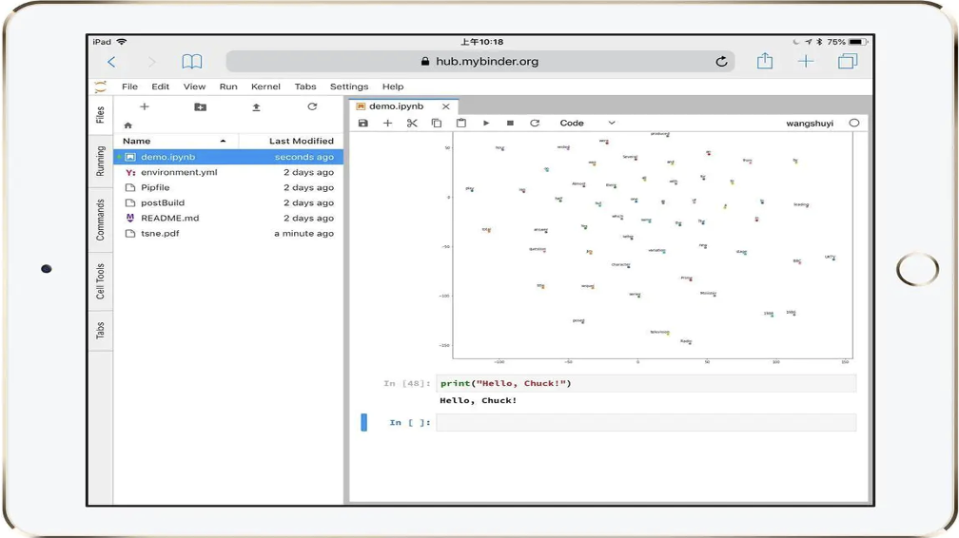Close the demo.ipynb tab
The width and height of the screenshot is (959, 538).
point(446,106)
